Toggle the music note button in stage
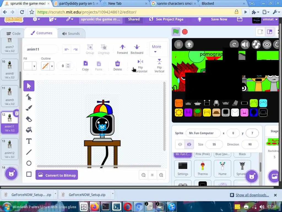Image resolution: width=282 pixels, height=212 pixels. point(256,44)
